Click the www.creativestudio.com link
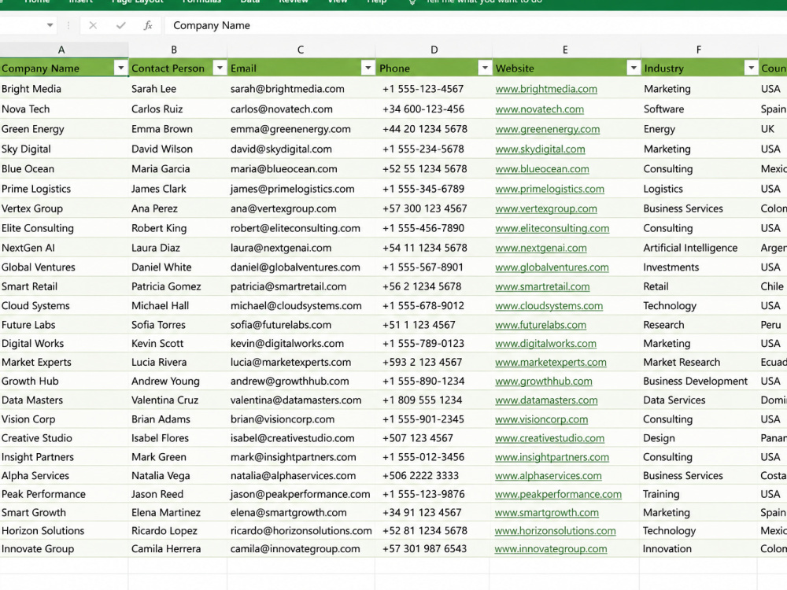The height and width of the screenshot is (590, 787). pos(549,438)
